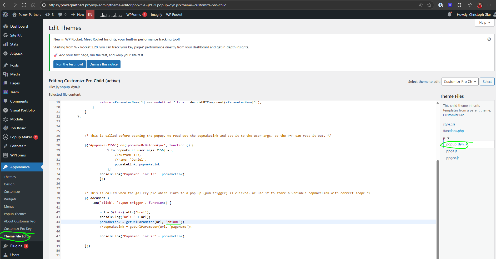Open Design submenu item
Viewport: 496px width, 259px height.
9,184
